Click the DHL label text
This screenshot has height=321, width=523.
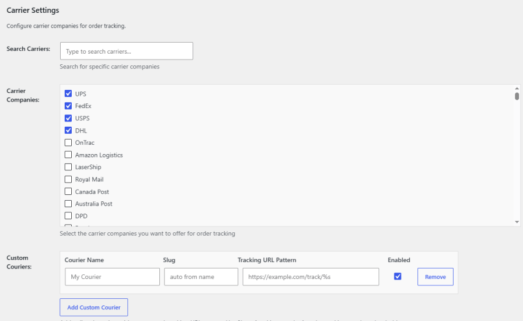[x=81, y=131]
